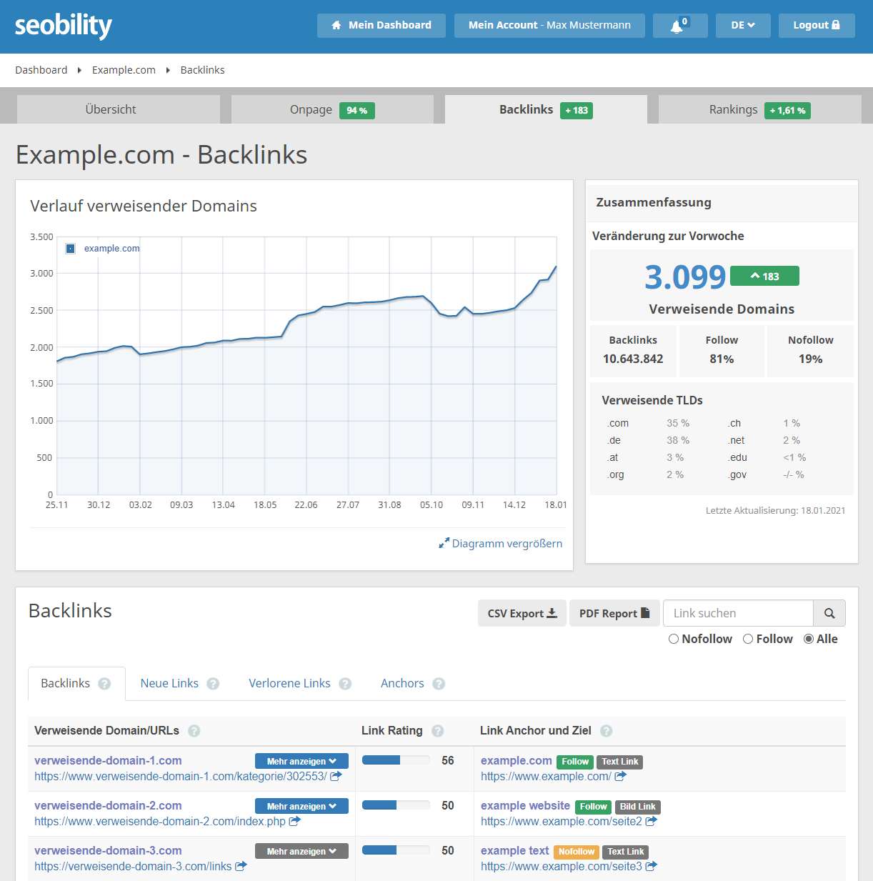This screenshot has height=881, width=873.
Task: Click the Diagramm vergrößern expand icon
Action: (x=444, y=543)
